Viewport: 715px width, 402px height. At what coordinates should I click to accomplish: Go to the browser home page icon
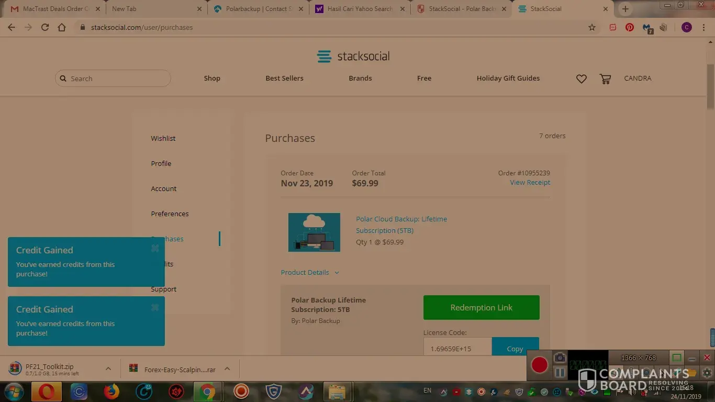(62, 27)
